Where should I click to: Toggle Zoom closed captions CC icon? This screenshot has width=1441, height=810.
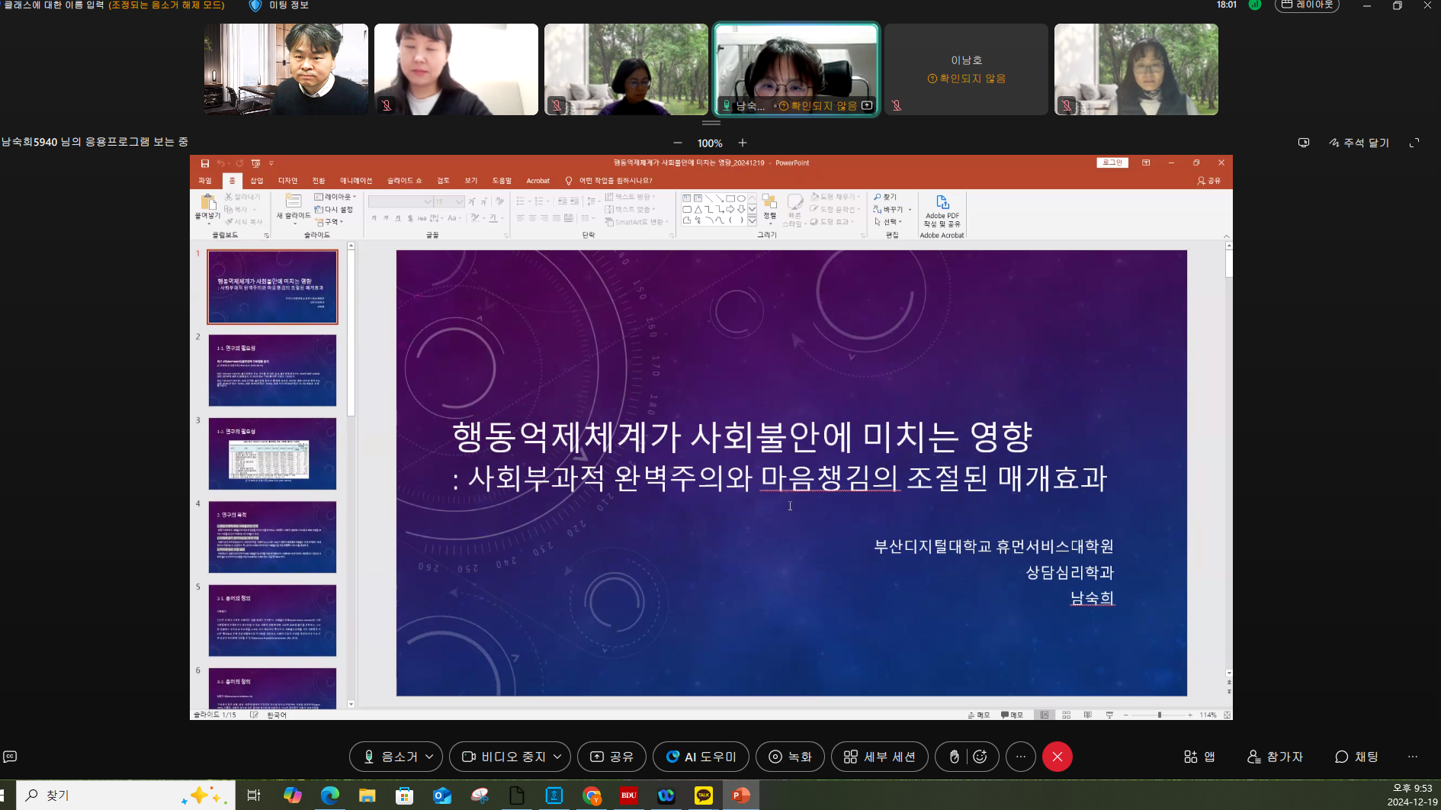click(10, 757)
